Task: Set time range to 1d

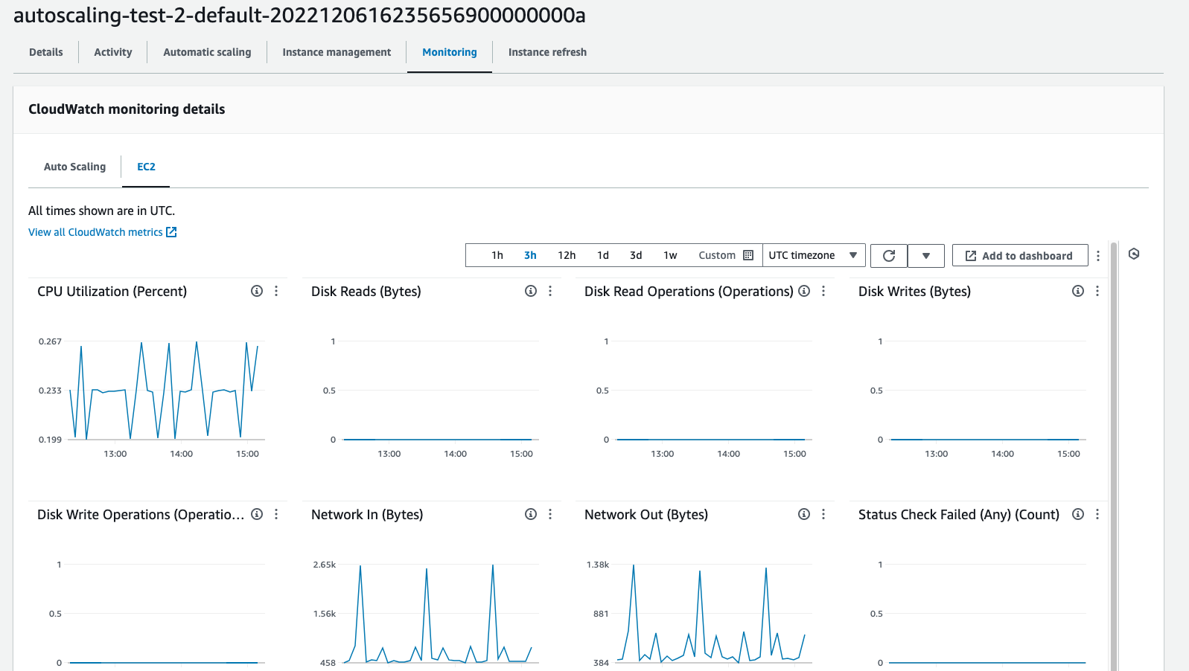Action: 603,255
